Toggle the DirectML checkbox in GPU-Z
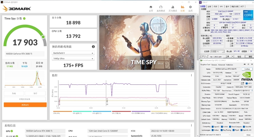 point(244,127)
